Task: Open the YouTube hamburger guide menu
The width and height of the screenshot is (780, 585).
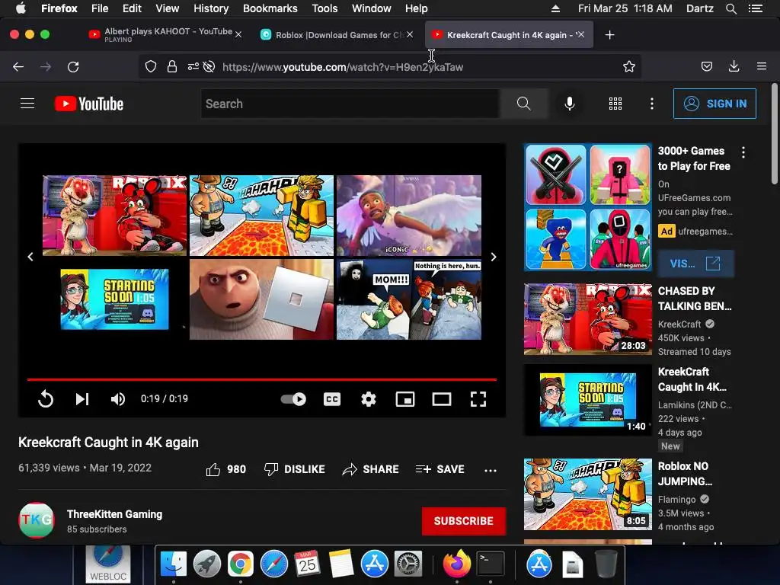Action: (27, 104)
